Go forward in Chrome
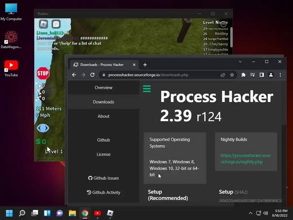 point(83,75)
